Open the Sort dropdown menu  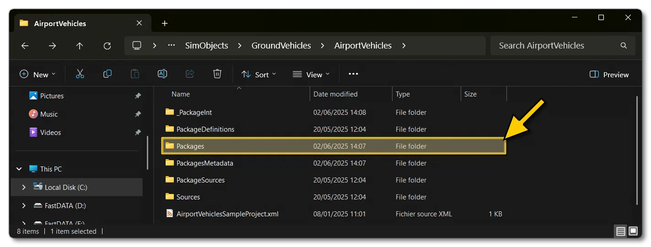[259, 74]
